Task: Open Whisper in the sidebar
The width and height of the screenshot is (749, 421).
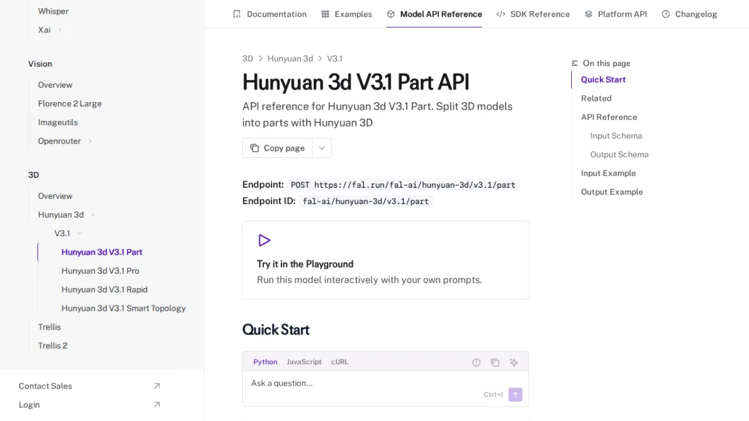Action: (x=53, y=11)
